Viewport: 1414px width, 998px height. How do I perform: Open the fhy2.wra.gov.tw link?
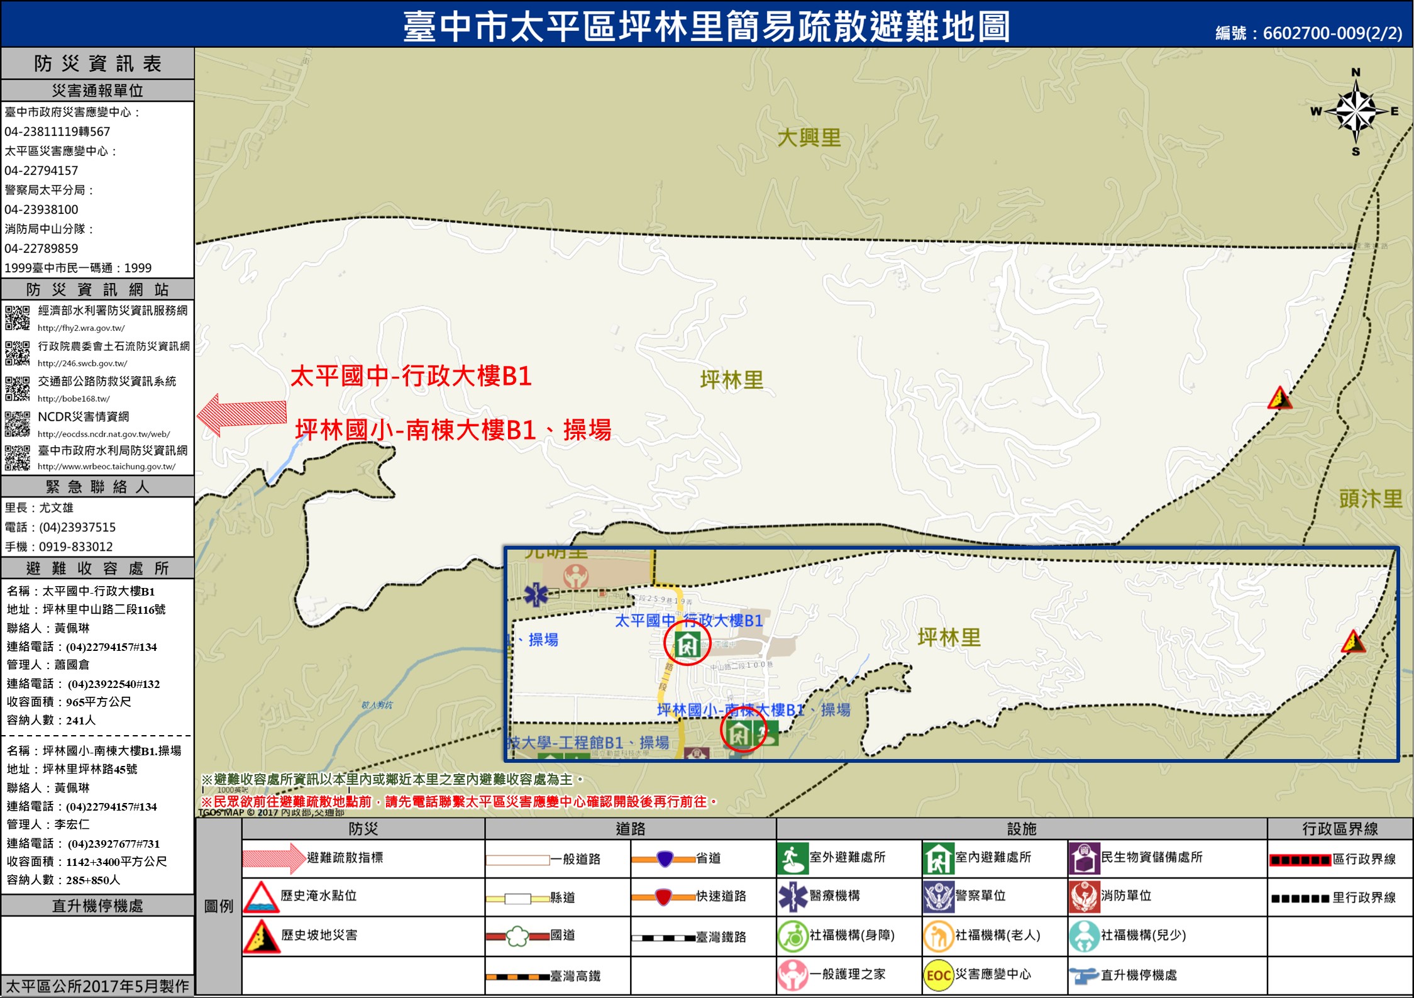(81, 328)
